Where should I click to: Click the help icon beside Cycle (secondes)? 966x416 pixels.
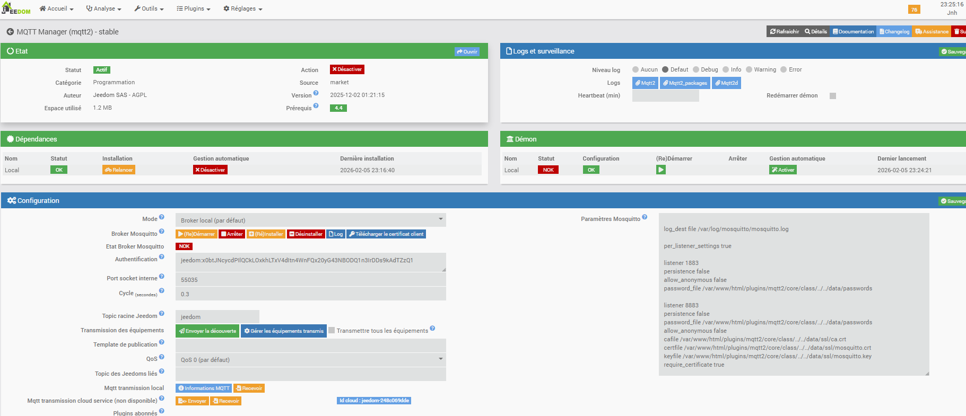click(x=162, y=291)
